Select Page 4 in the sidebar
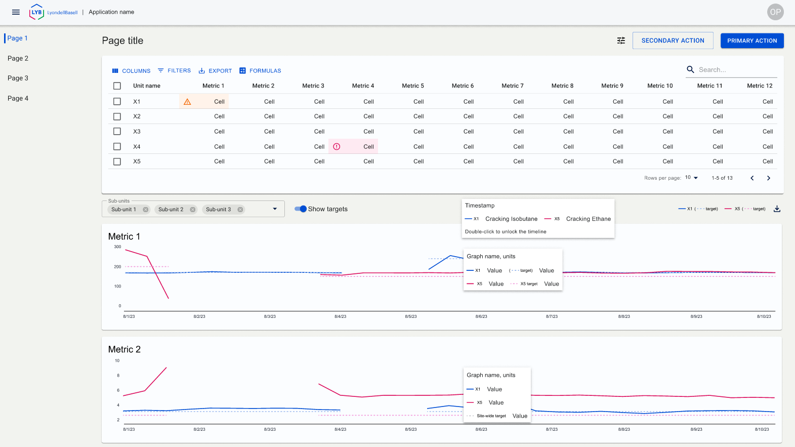This screenshot has width=795, height=447. click(x=18, y=98)
